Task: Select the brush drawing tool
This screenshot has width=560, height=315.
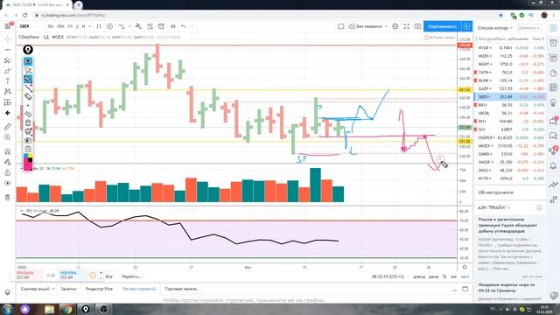Action: [x=8, y=71]
